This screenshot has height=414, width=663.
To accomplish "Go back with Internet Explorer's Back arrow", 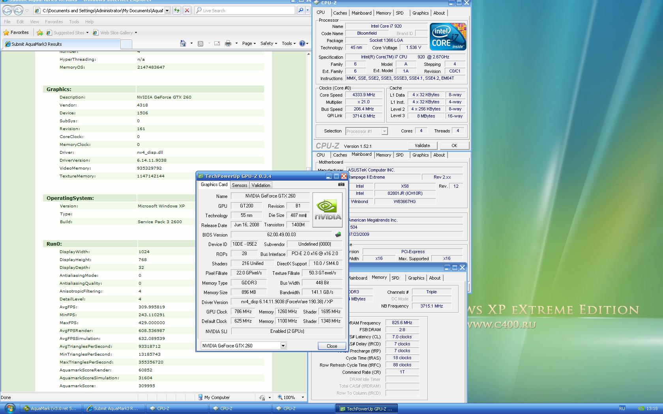I will tap(7, 10).
